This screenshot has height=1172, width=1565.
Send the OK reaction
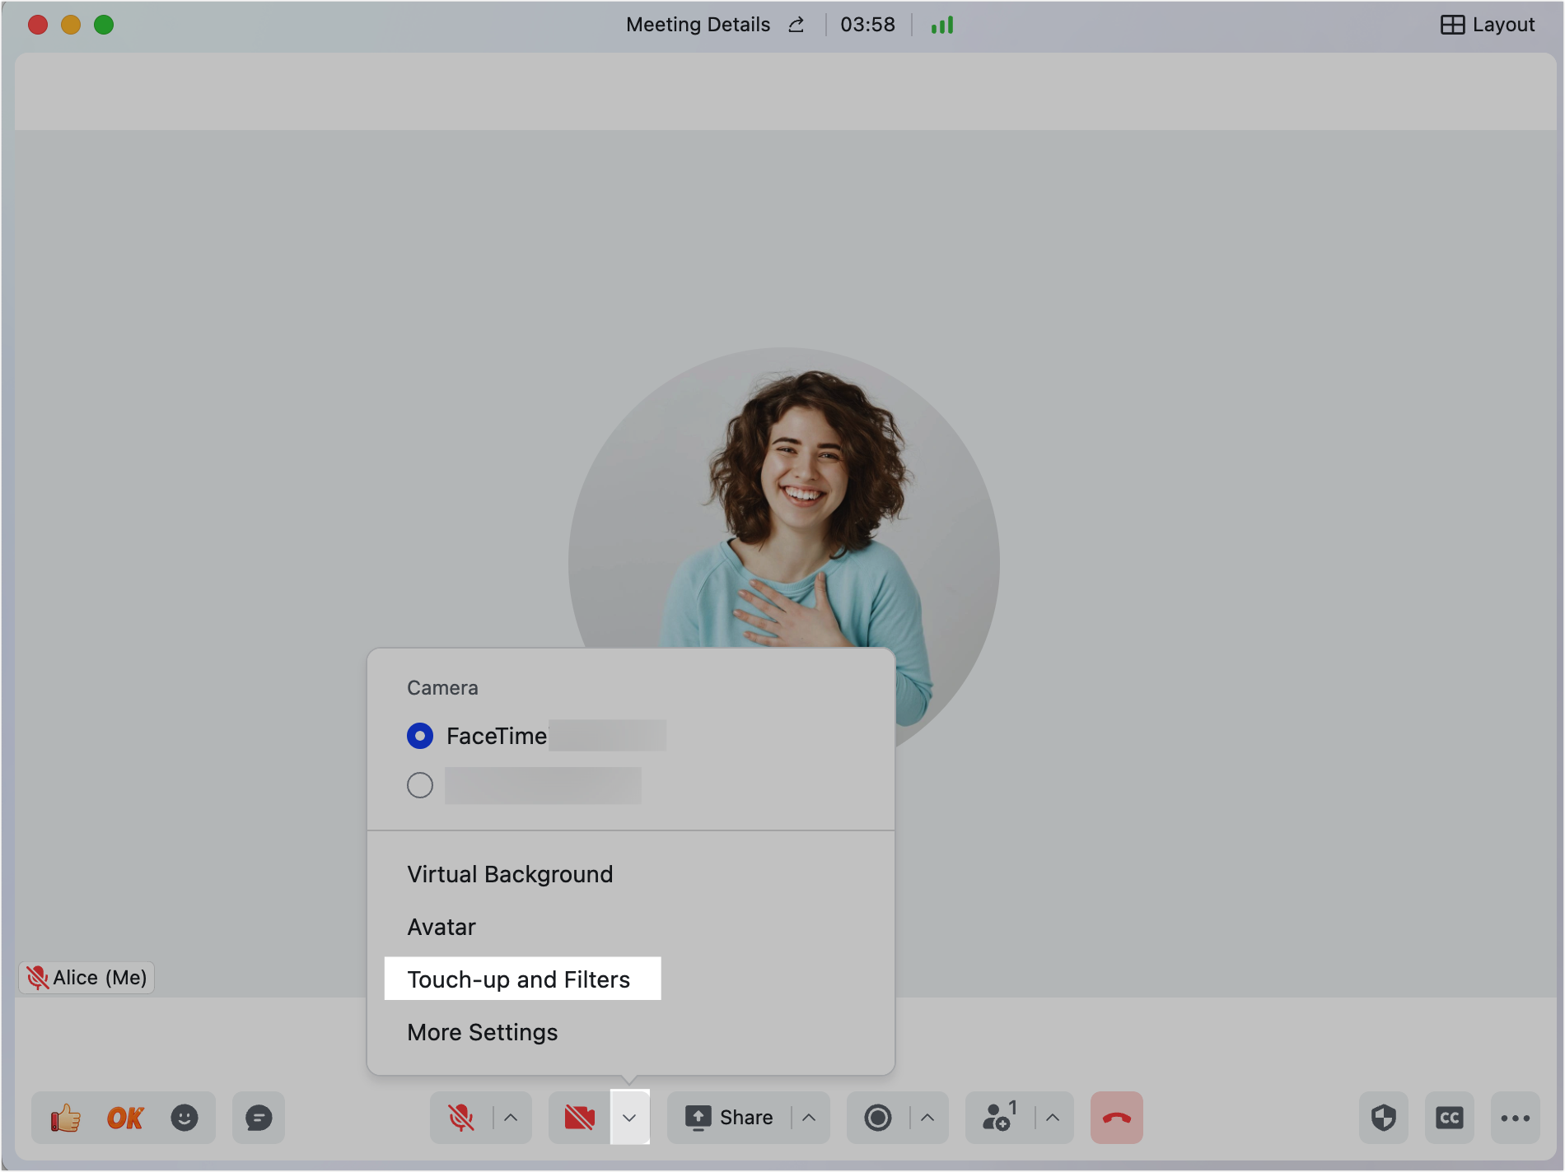[x=125, y=1118]
